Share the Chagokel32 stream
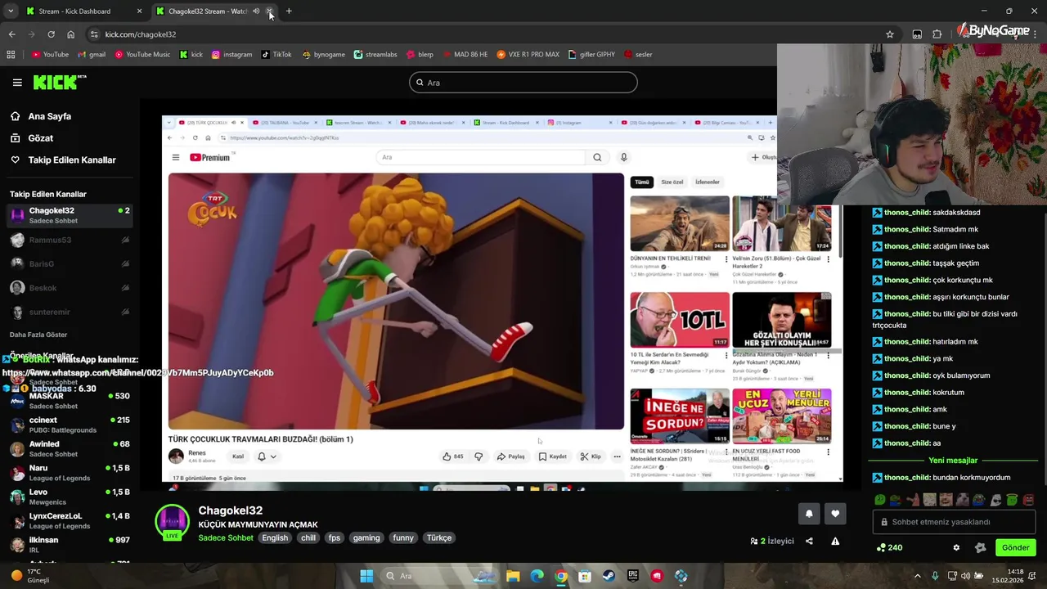The width and height of the screenshot is (1047, 589). click(809, 541)
